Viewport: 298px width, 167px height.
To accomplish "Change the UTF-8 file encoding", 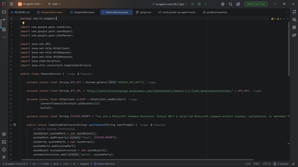I will [267, 164].
